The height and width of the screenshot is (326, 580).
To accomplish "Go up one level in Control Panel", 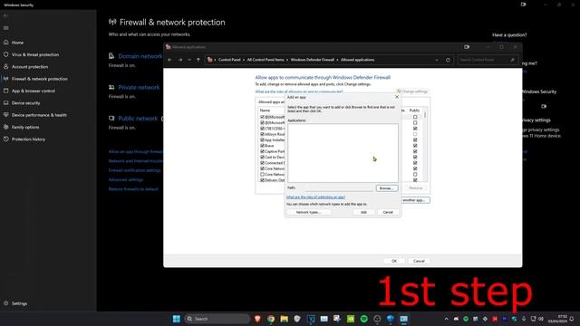I will [x=198, y=60].
